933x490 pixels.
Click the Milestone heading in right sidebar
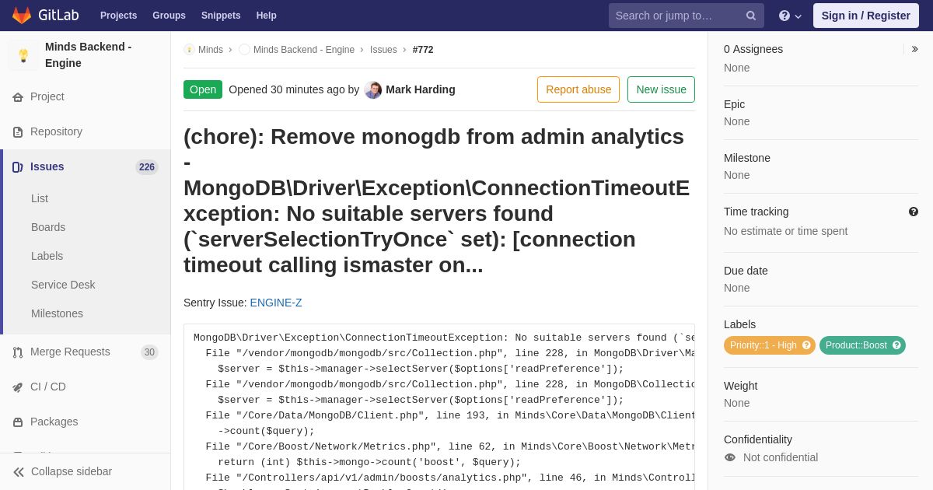point(747,158)
